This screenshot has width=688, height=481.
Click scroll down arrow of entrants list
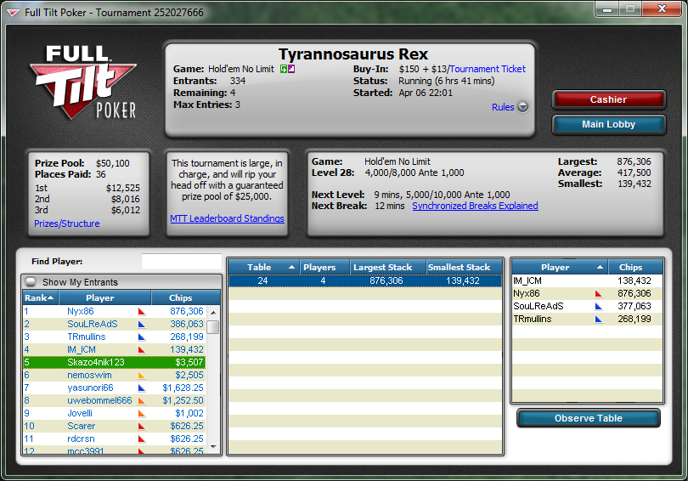click(x=213, y=447)
